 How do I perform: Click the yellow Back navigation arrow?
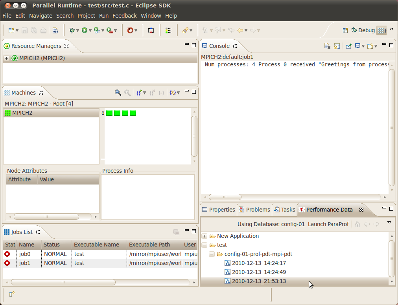(x=240, y=30)
